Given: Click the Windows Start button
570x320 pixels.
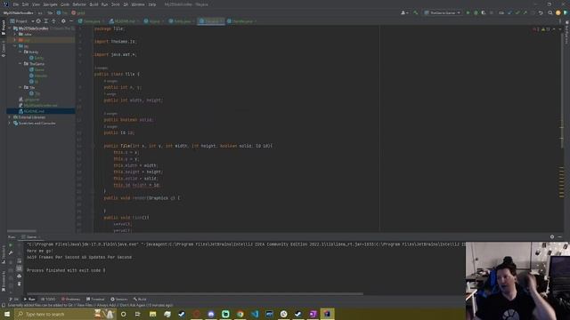Looking at the screenshot, I should [x=7, y=314].
